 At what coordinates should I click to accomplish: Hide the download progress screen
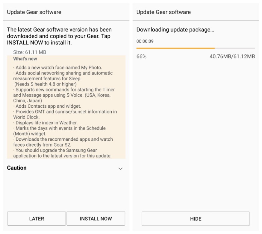pos(196,218)
